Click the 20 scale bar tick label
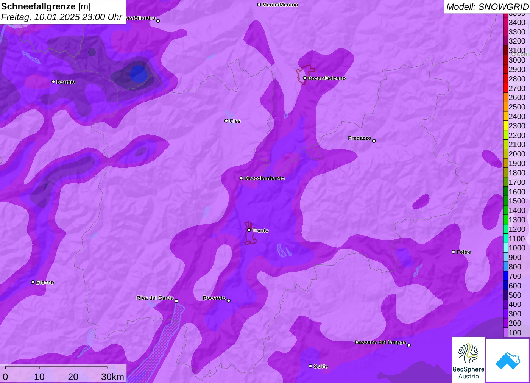This screenshot has width=530, height=383. point(73,377)
